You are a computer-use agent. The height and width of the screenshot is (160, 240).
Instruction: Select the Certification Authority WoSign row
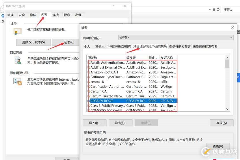132,86
